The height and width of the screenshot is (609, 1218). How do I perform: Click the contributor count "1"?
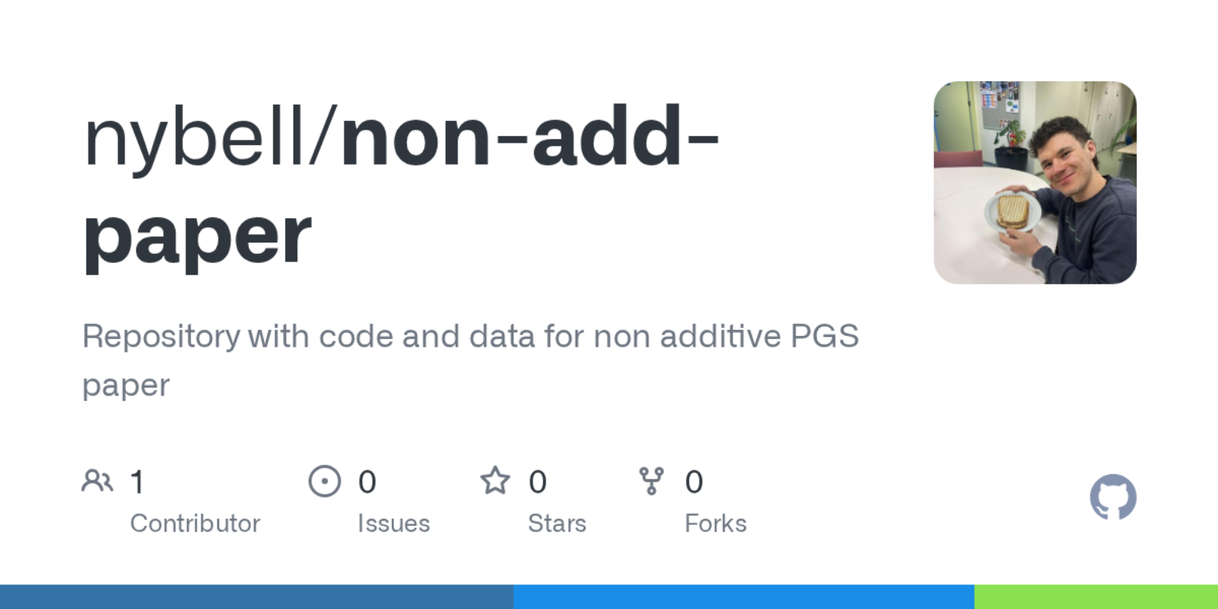click(x=138, y=482)
